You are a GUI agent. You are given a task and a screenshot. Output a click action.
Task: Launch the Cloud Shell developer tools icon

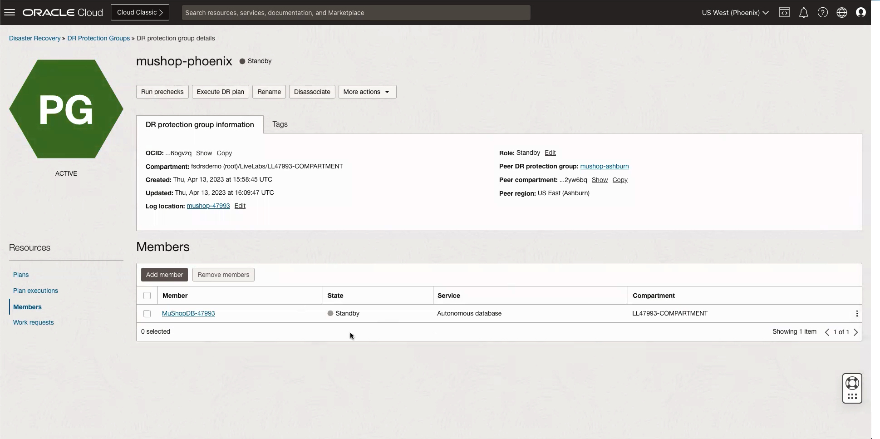[x=785, y=12]
